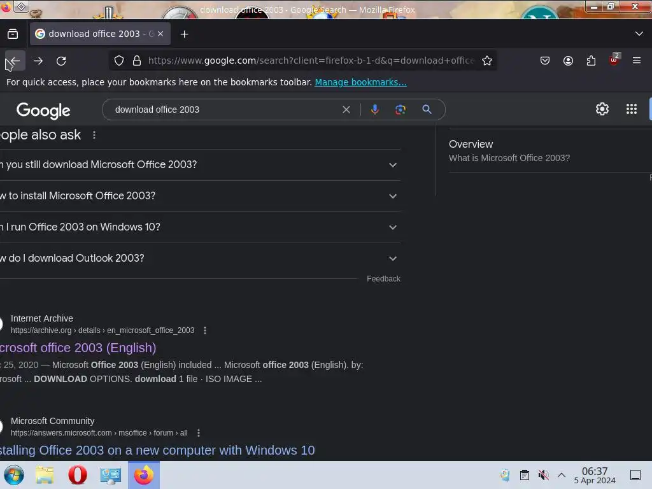652x489 pixels.
Task: Show hidden tray icons arrow
Action: (562, 475)
